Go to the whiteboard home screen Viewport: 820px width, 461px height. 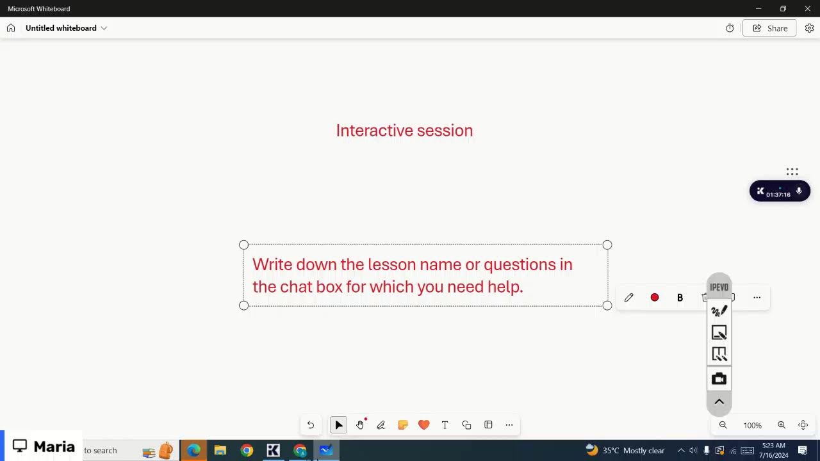11,28
